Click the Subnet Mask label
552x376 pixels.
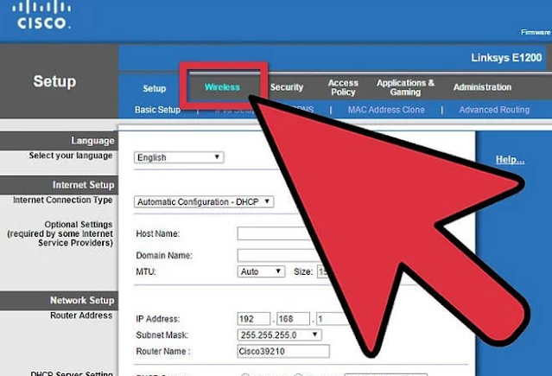click(162, 335)
